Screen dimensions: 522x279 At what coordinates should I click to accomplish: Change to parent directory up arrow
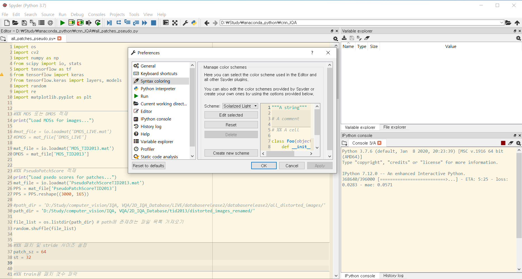coord(517,23)
